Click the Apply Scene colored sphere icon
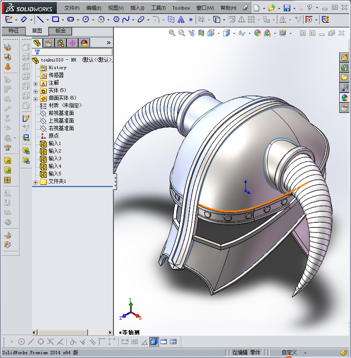The width and height of the screenshot is (351, 358). (x=267, y=33)
